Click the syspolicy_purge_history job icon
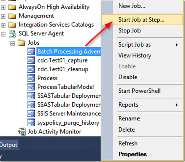 point(31,123)
